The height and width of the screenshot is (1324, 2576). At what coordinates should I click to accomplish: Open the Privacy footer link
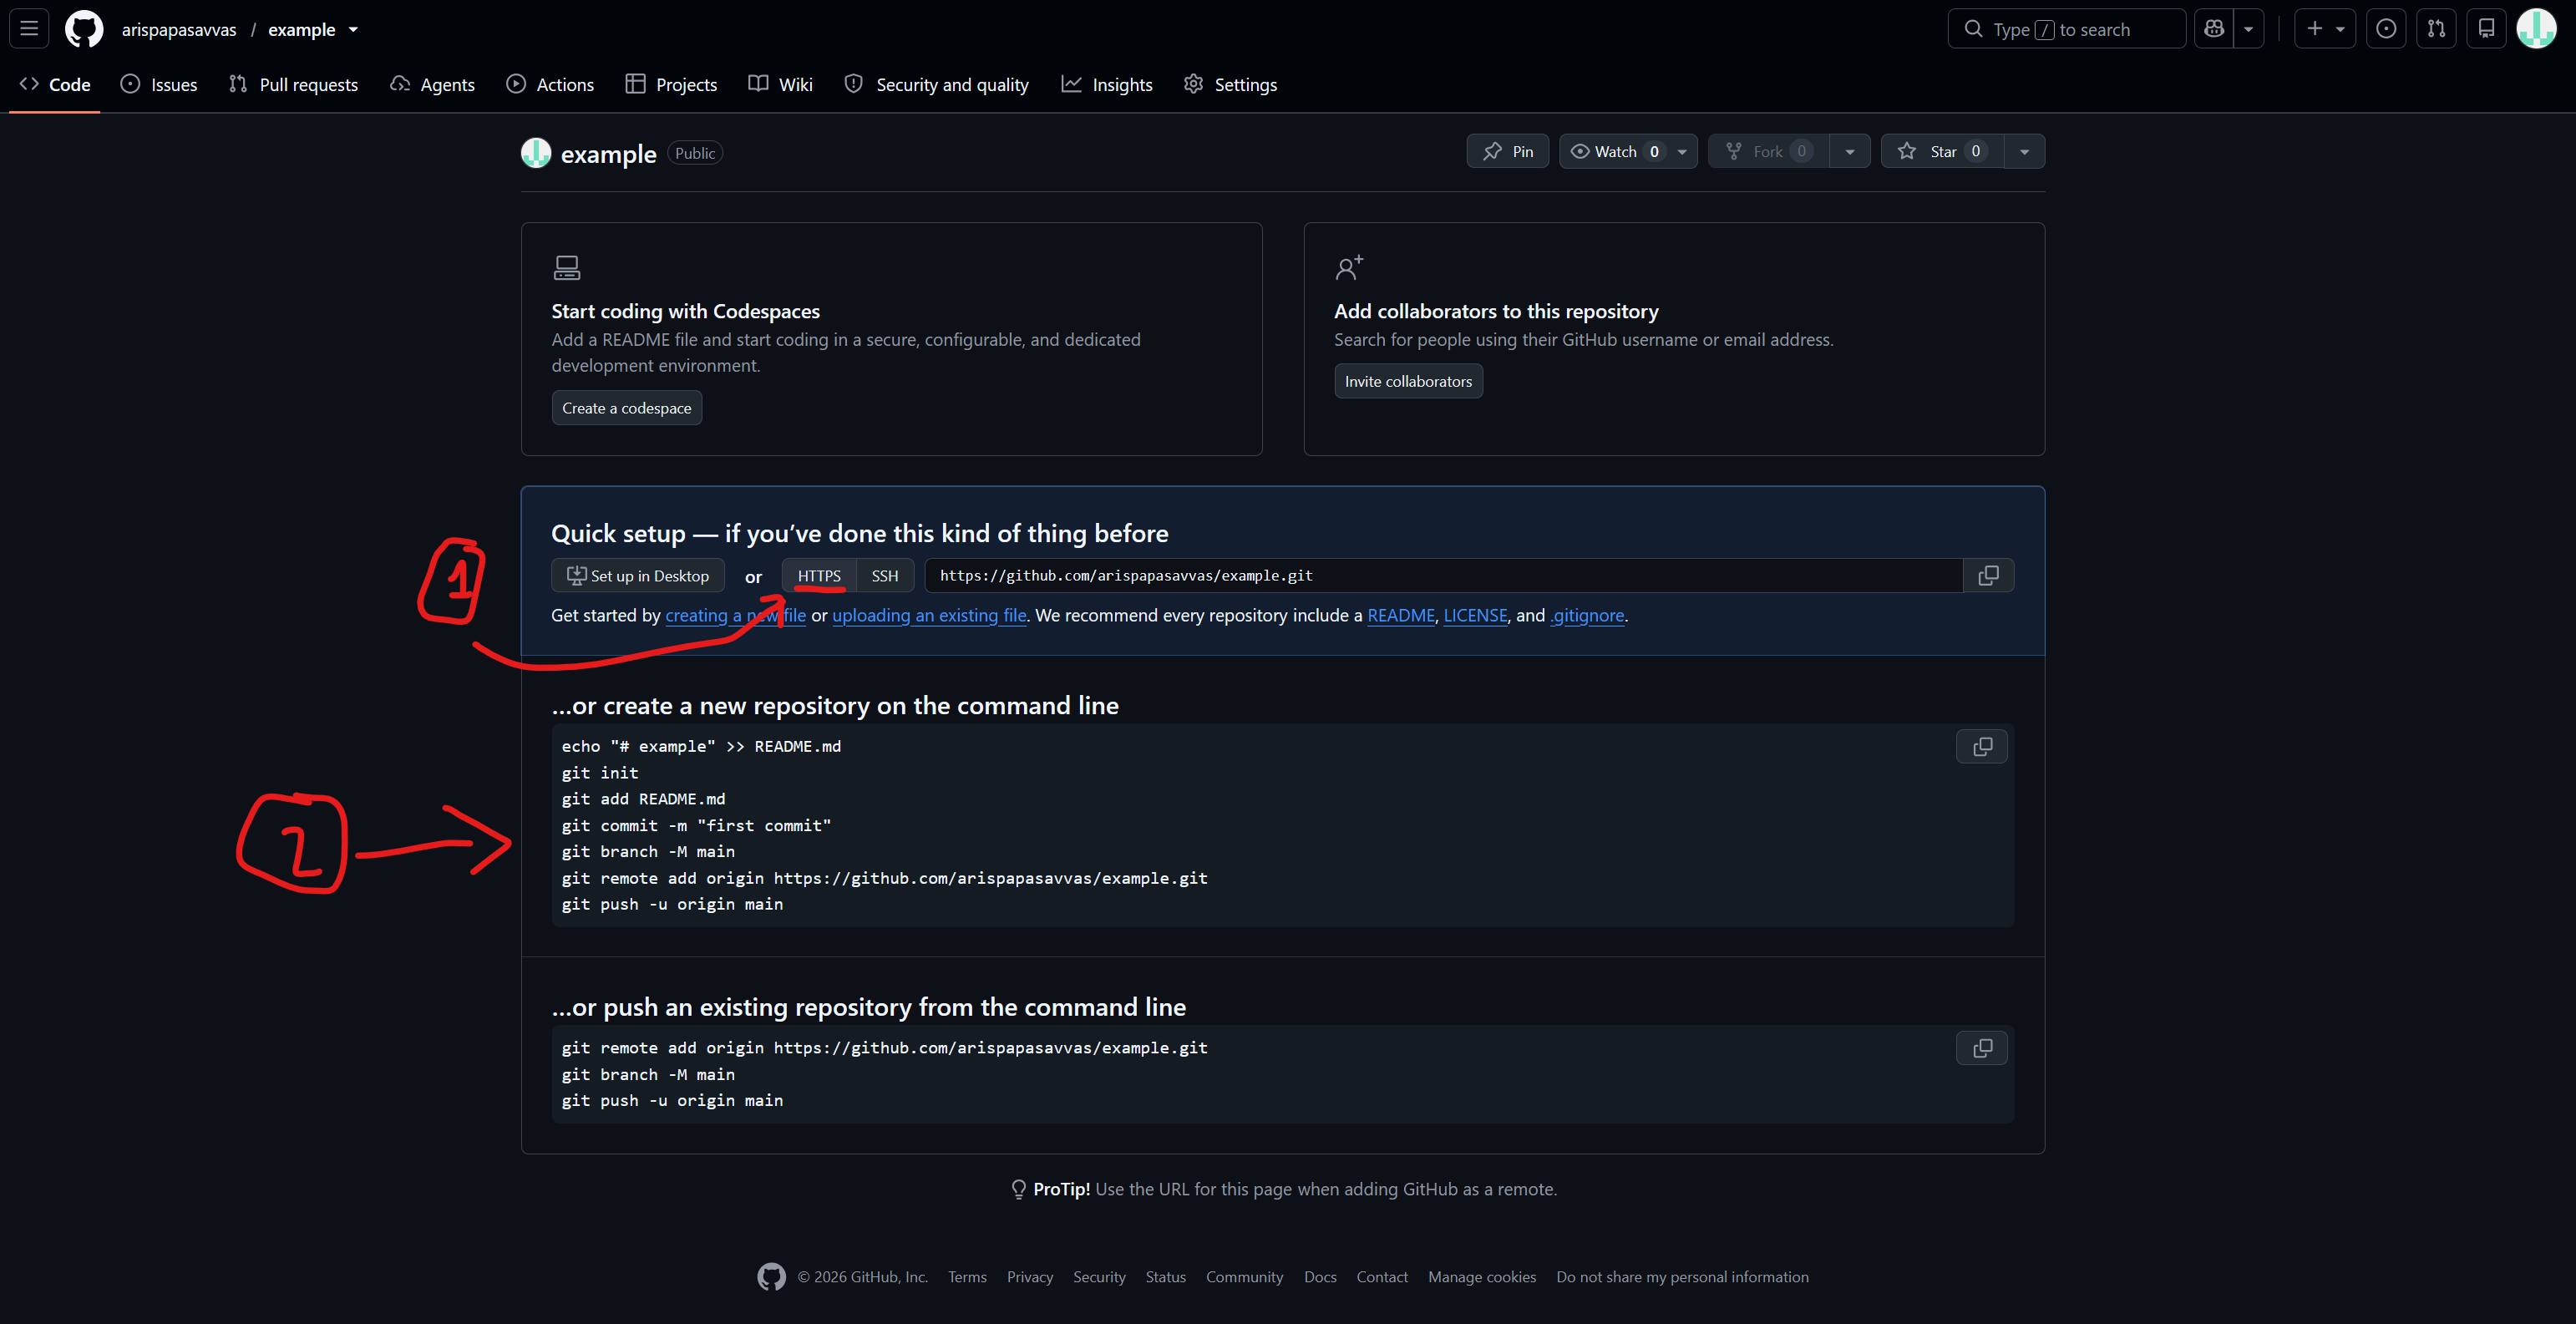(x=1030, y=1277)
